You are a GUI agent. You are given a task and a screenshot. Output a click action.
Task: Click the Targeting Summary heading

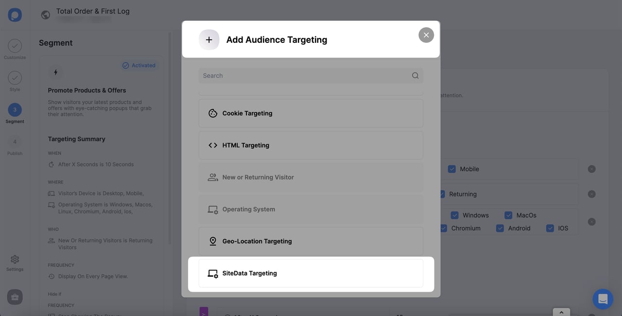click(77, 139)
